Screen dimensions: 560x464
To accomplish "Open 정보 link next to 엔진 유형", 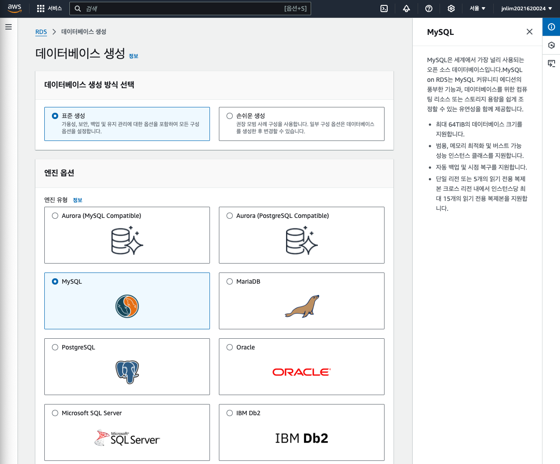I will [x=77, y=200].
